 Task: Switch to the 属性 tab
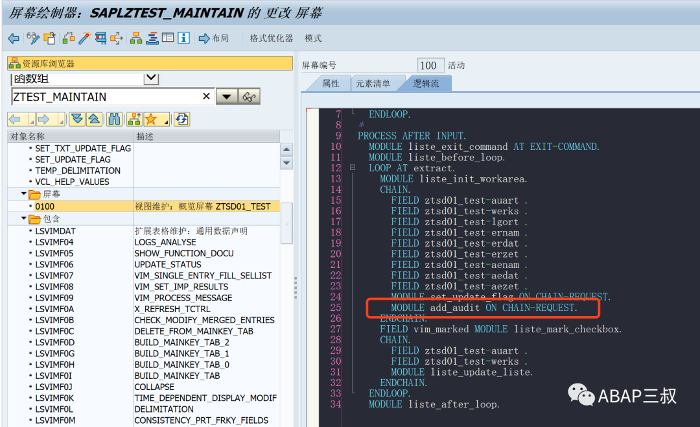tap(331, 84)
